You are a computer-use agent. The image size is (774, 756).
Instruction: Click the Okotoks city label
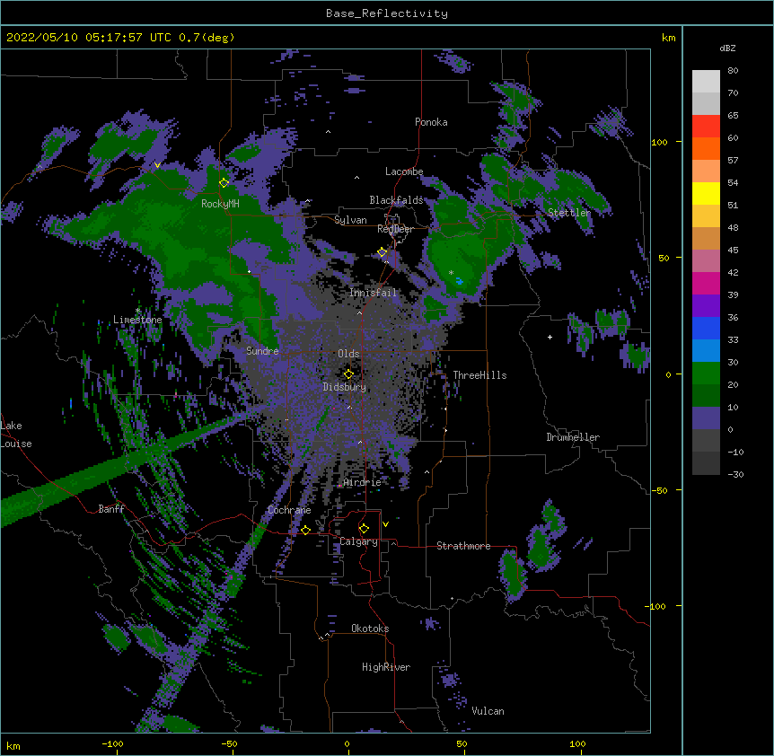tap(370, 629)
